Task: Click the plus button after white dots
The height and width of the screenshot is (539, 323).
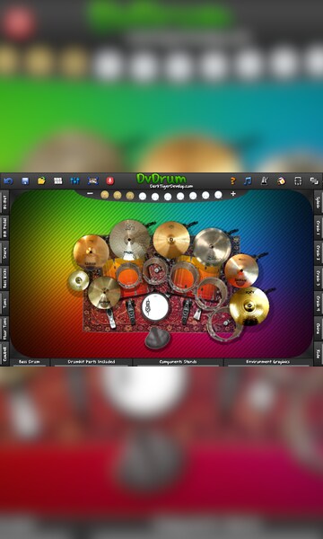Action: tap(233, 194)
